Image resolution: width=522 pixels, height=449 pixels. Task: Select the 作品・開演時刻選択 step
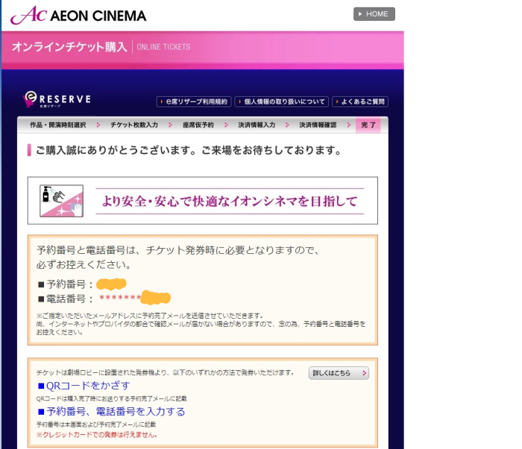coord(57,125)
